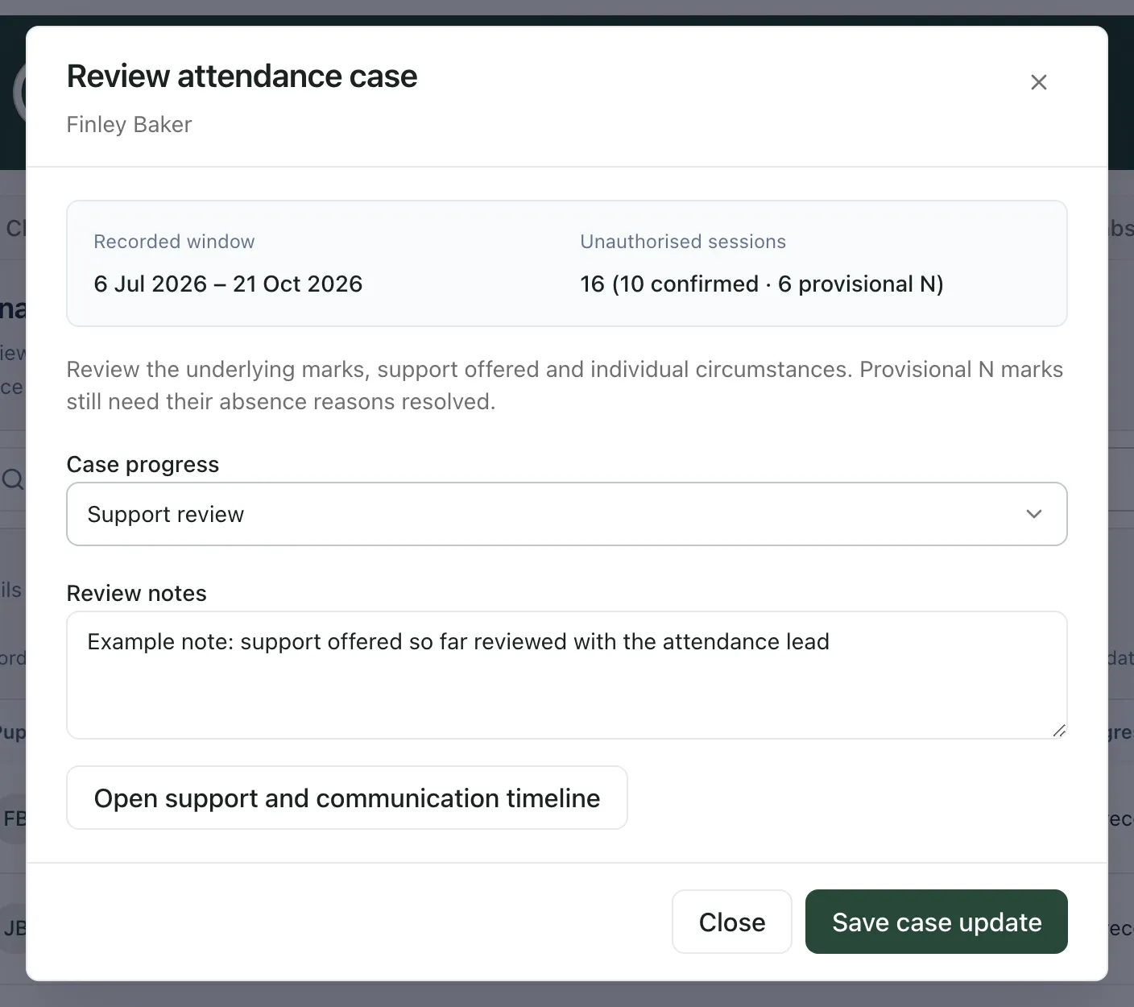Click the "Review notes" label

137,594
